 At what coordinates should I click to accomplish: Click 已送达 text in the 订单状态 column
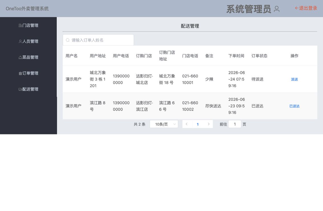click(257, 106)
